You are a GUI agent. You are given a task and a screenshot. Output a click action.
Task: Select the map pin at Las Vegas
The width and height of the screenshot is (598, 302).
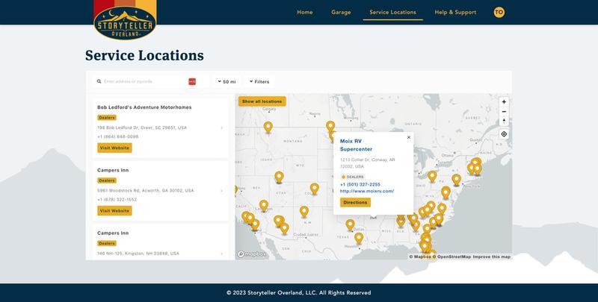pyautogui.click(x=264, y=206)
